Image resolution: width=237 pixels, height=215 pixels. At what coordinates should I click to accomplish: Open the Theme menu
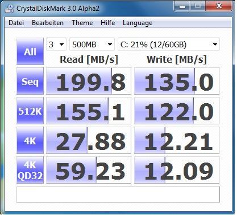(82, 23)
